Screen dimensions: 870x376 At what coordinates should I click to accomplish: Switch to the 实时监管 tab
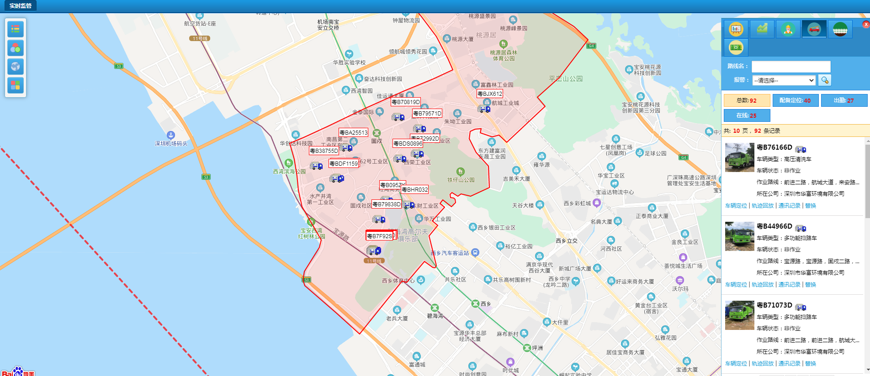coord(21,6)
